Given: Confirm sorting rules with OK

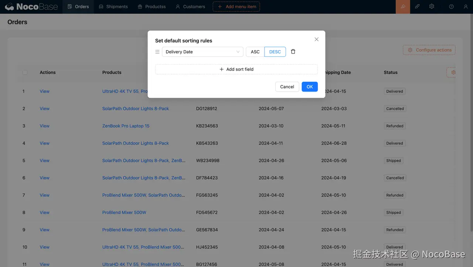Looking at the screenshot, I should tap(310, 87).
